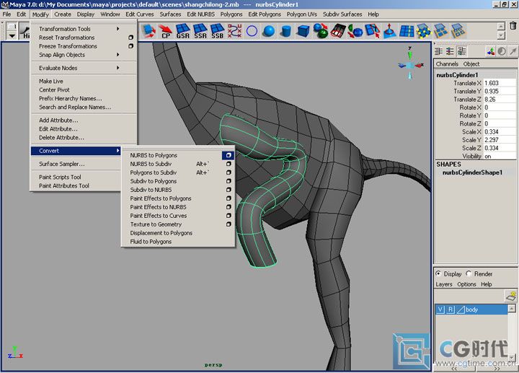Viewport: 519px width, 373px height.
Task: Select the curve points tool icon
Action: (235, 32)
